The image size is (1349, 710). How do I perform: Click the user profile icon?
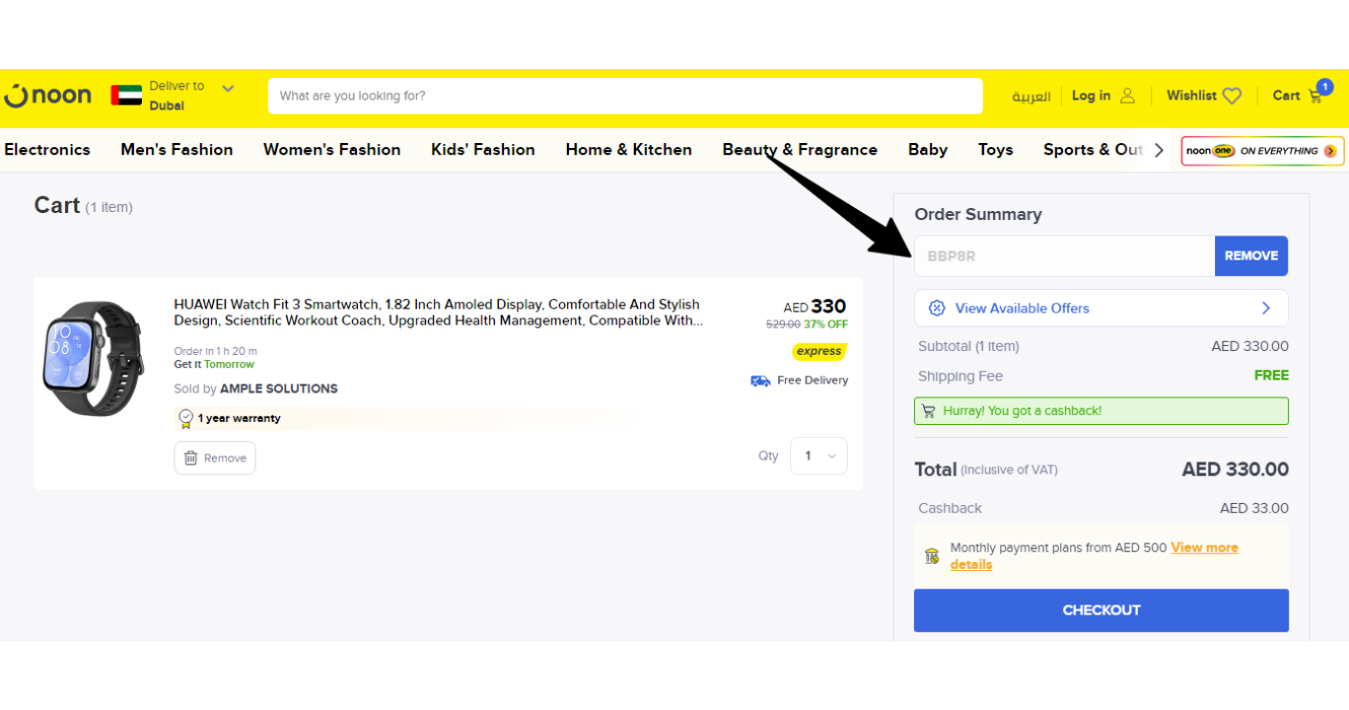point(1128,96)
